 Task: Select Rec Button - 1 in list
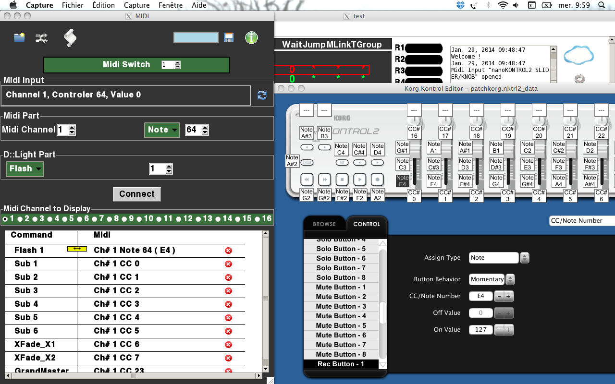click(341, 364)
